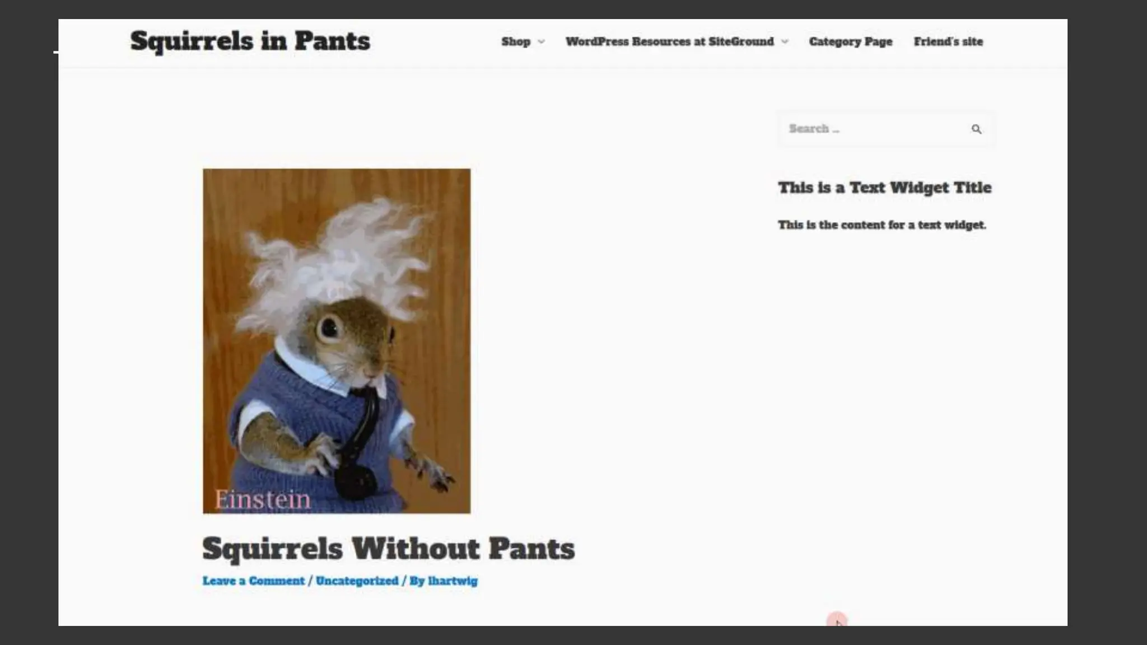Click the Text Widget Title heading
The image size is (1147, 645).
point(884,188)
